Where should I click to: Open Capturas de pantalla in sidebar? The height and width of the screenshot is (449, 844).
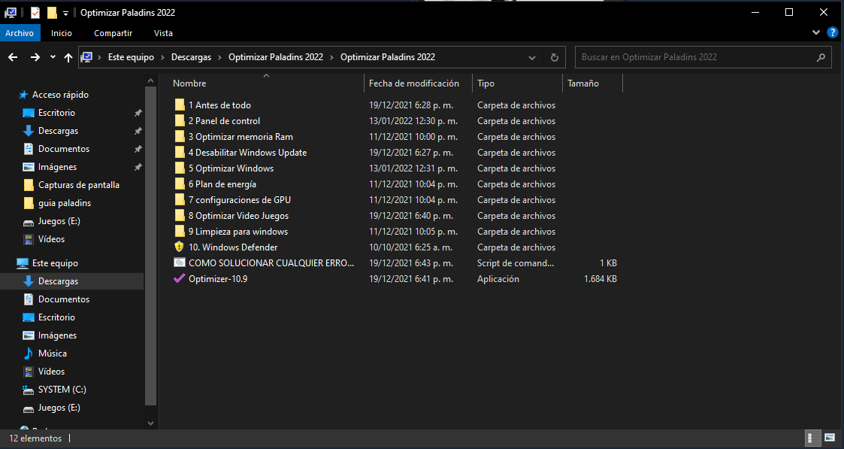click(x=79, y=185)
